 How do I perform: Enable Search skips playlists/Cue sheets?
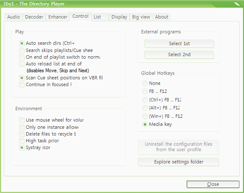coord(22,50)
